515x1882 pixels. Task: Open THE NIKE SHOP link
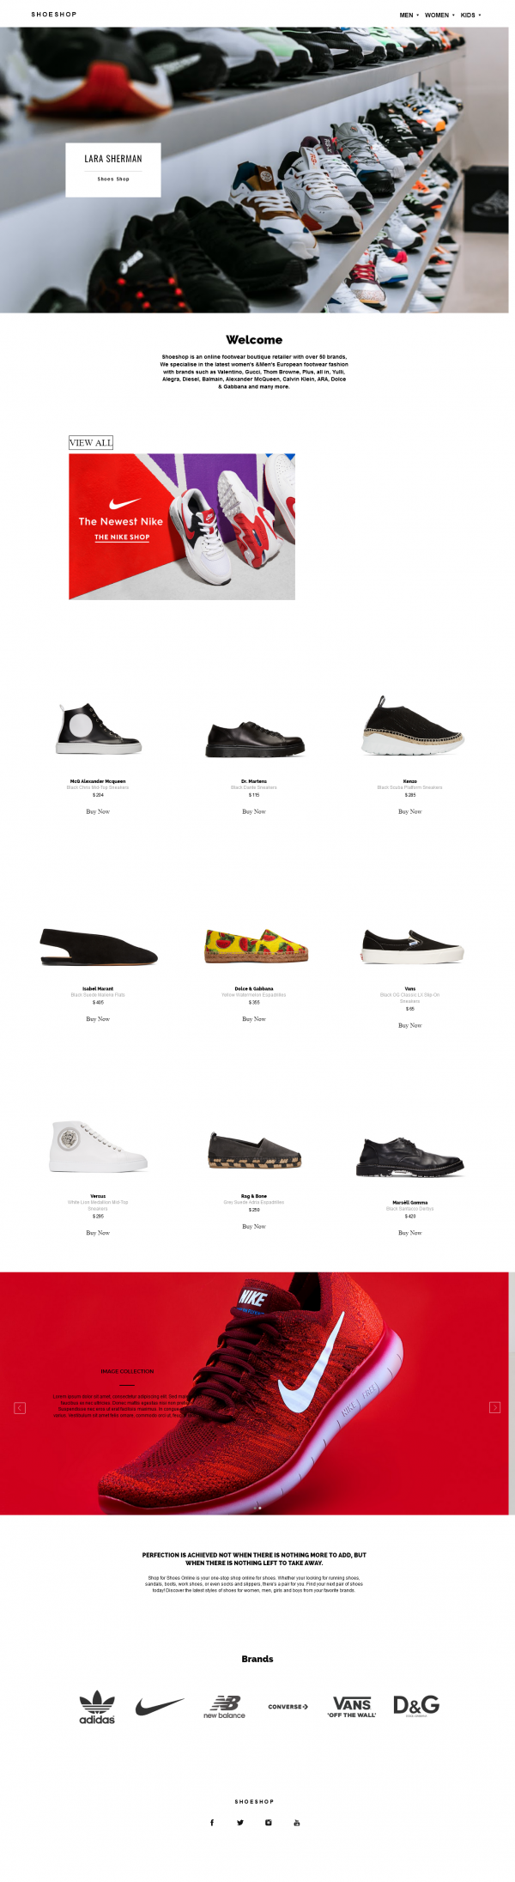point(122,537)
